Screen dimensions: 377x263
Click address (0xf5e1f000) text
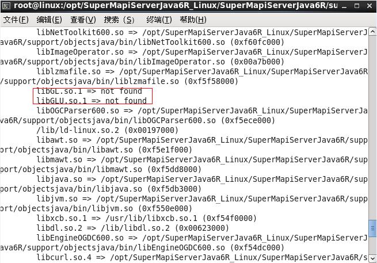[165, 150]
